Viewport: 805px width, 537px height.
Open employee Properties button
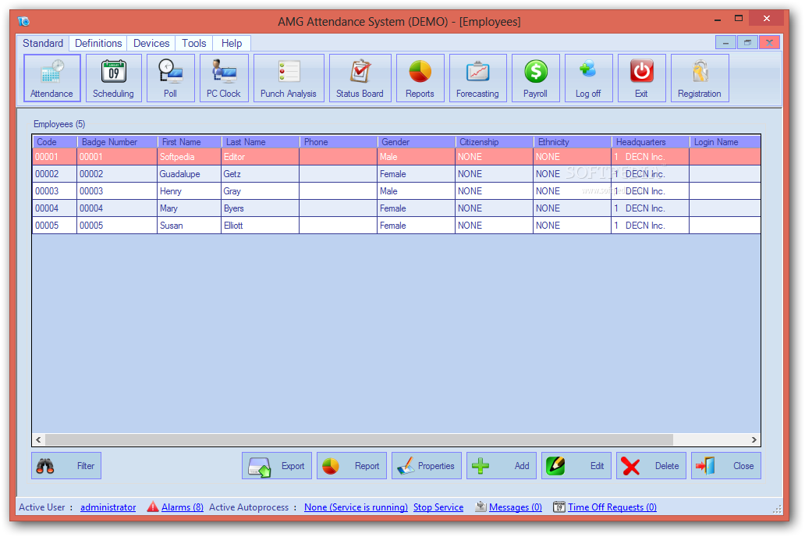(x=427, y=465)
